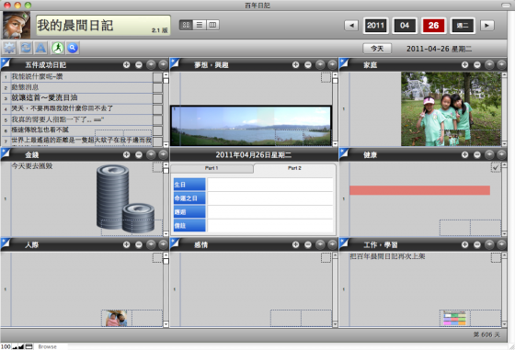Viewport: 515px width, 350px height.
Task: Click the plus icon in 夢想‧興趣 header
Action: coord(295,64)
